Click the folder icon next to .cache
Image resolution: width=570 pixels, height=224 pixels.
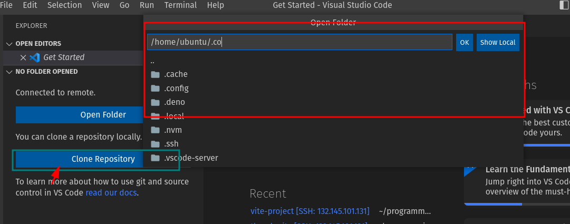(156, 74)
